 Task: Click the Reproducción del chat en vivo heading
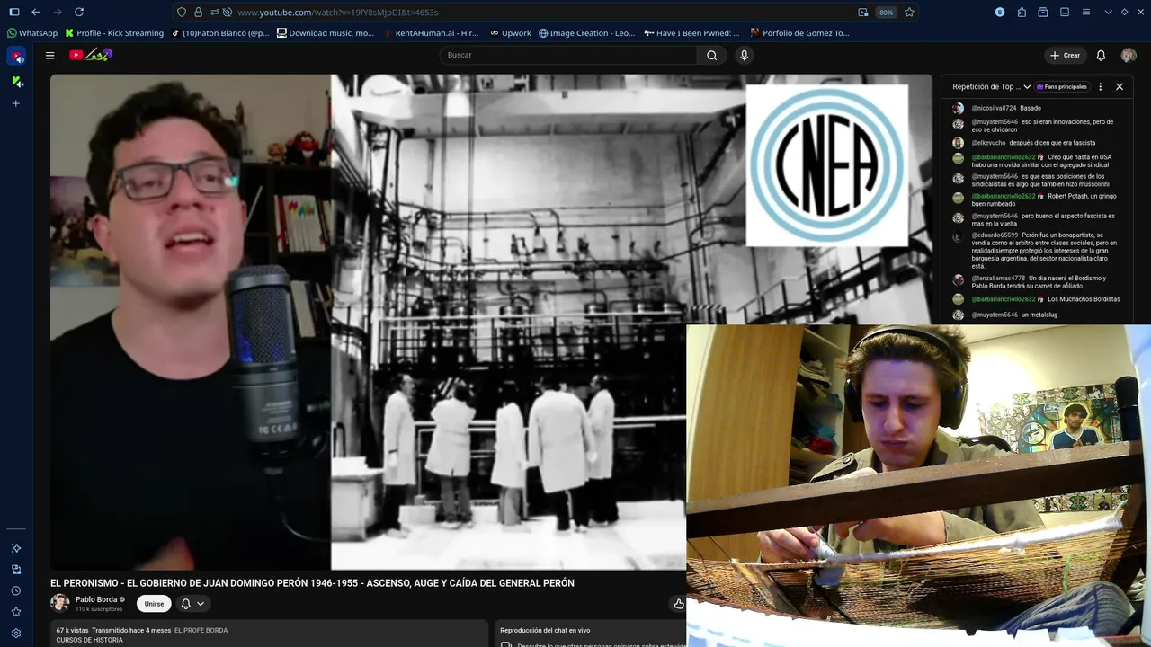tap(545, 630)
